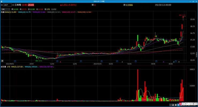This screenshot has height=107, width=198.
Task: Click the pink 自 icon in bottom toolbar
Action: [180, 104]
